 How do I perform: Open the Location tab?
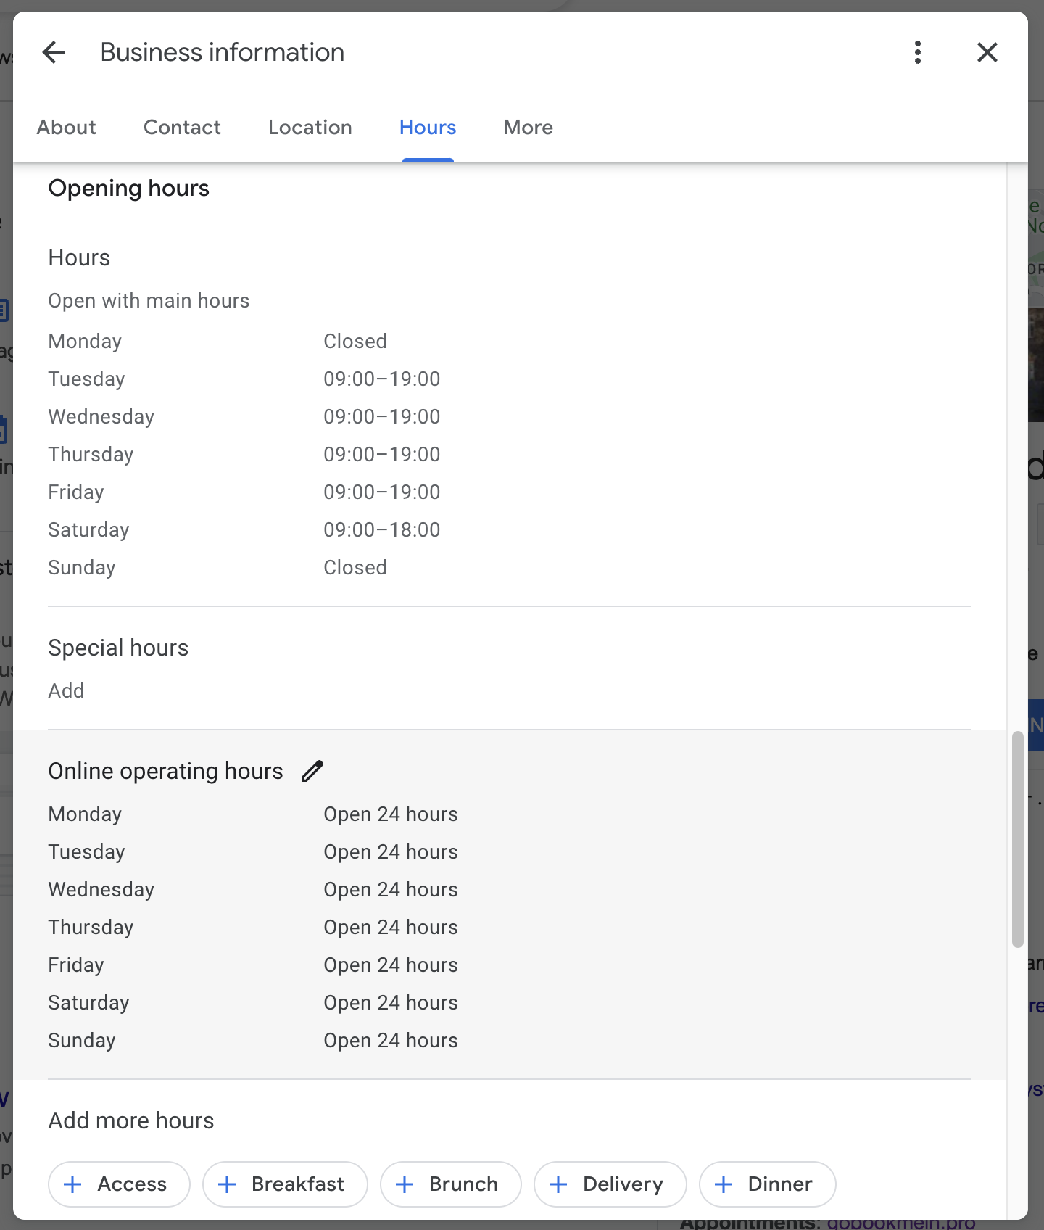[310, 128]
